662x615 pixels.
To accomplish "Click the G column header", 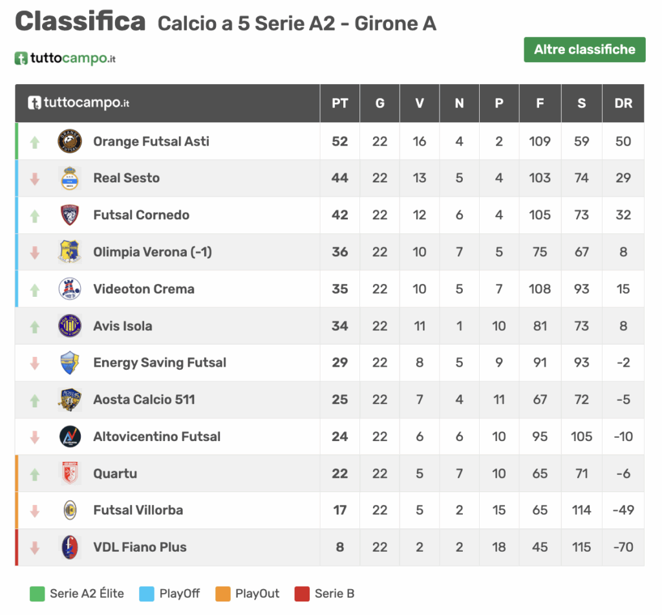I will tap(379, 103).
